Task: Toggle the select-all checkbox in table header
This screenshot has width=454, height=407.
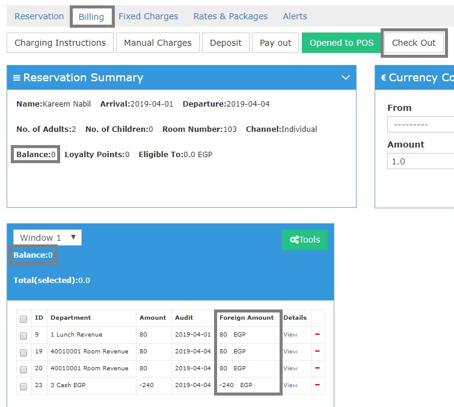Action: point(23,319)
